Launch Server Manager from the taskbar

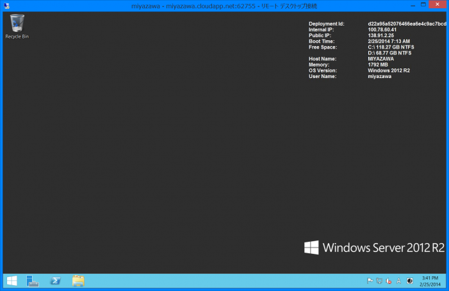[33, 281]
